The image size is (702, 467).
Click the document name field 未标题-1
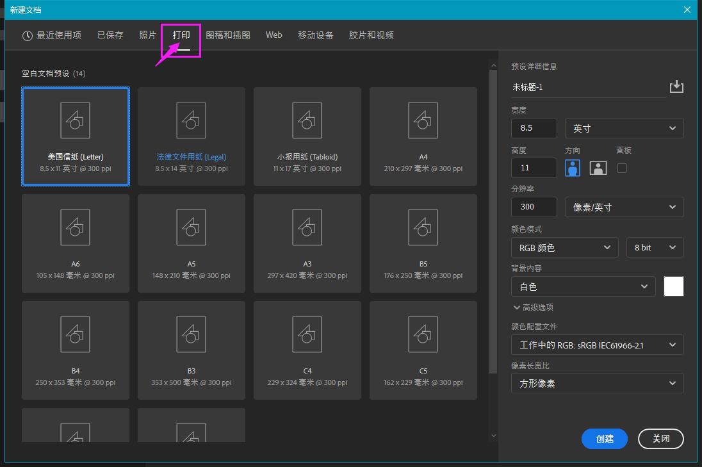pos(588,87)
